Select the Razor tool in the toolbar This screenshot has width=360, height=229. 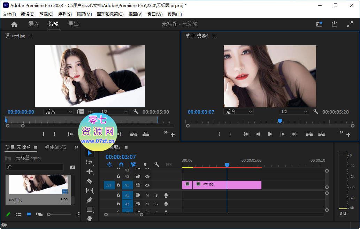click(90, 181)
